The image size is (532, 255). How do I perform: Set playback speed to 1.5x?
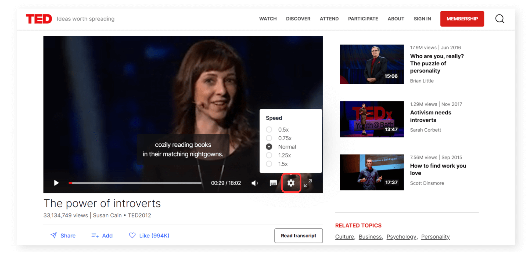269,164
